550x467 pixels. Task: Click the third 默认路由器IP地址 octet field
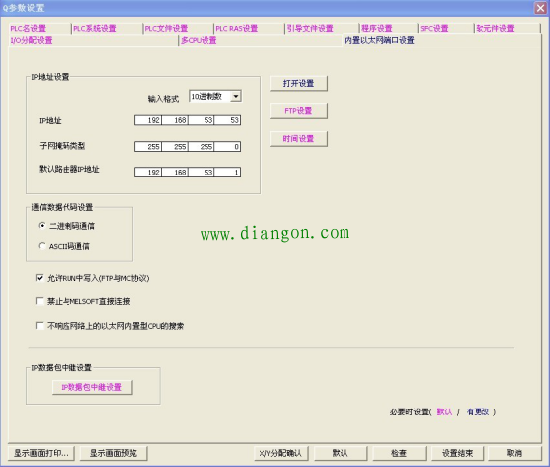click(x=201, y=173)
